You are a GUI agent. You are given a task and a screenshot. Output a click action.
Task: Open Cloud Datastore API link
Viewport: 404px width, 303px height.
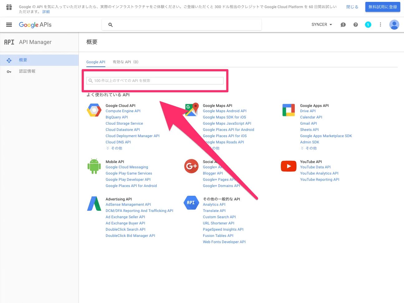coord(123,130)
